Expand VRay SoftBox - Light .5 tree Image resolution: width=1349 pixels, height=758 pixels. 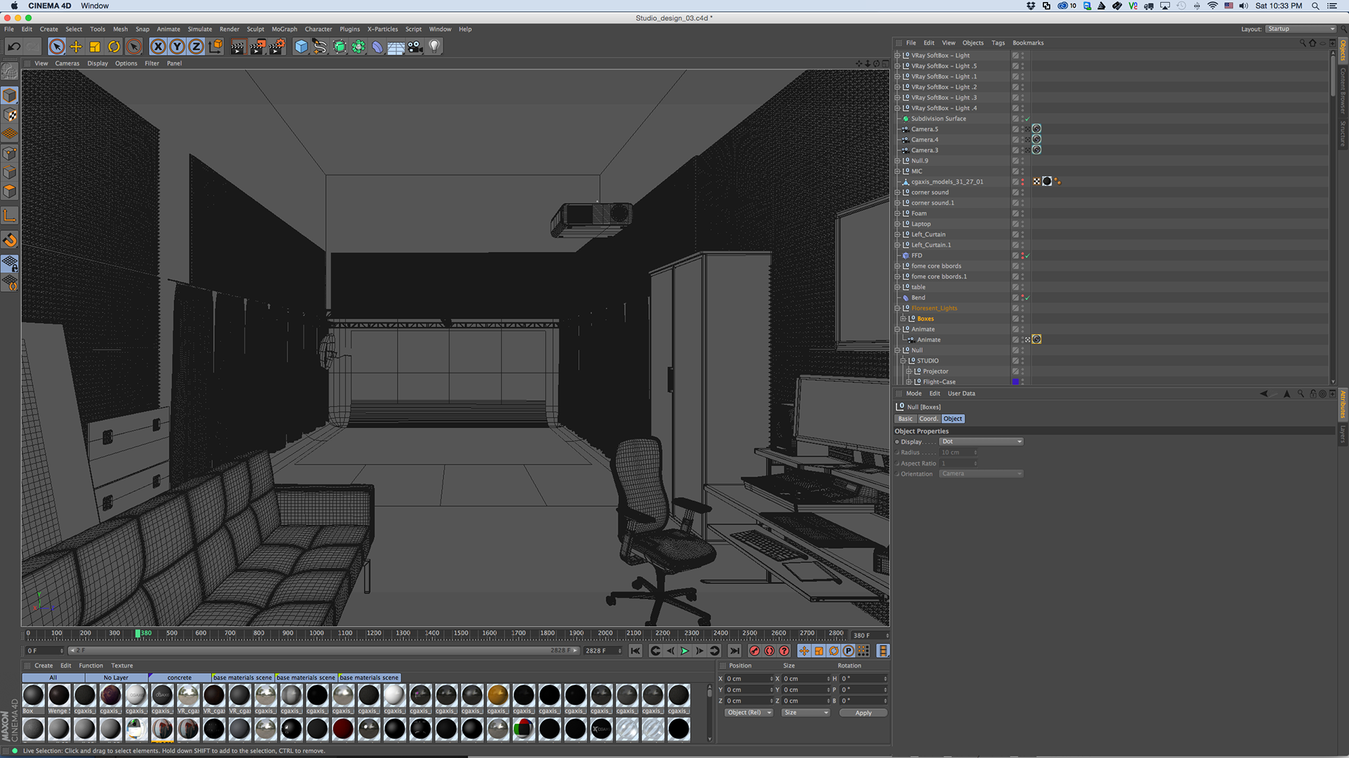[x=897, y=66]
